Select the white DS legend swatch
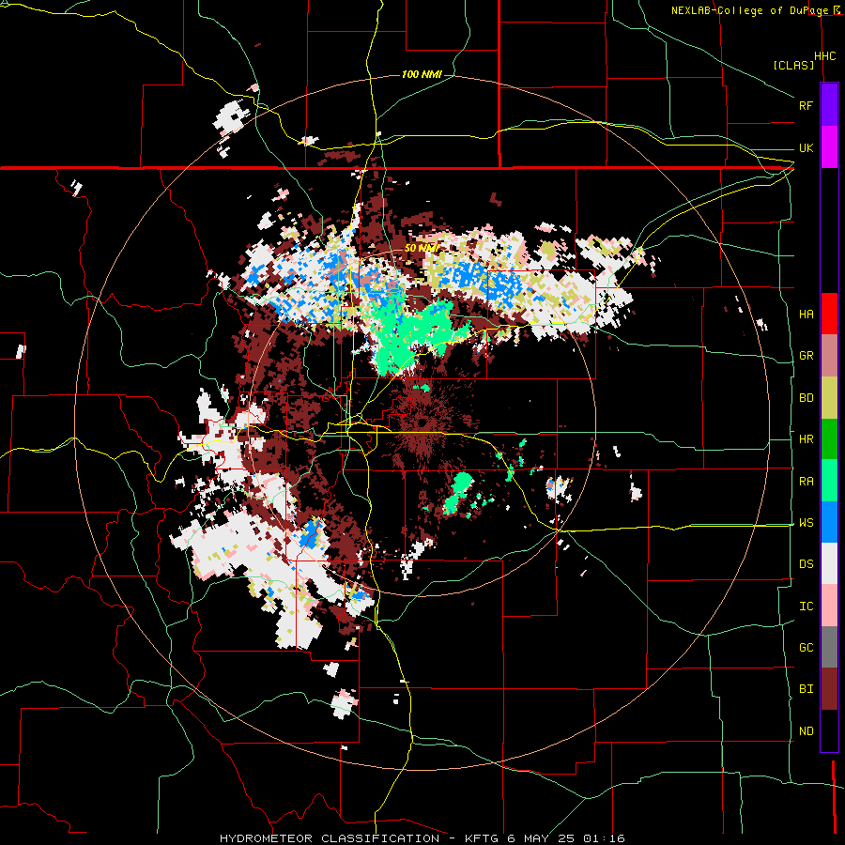 829,563
